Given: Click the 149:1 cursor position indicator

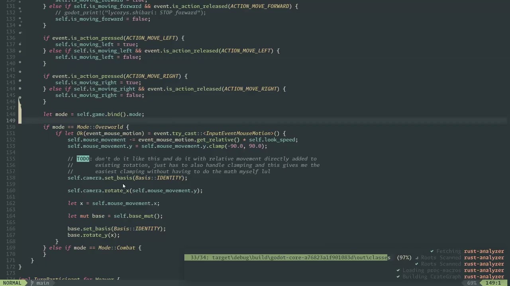Looking at the screenshot, I should pos(493,283).
